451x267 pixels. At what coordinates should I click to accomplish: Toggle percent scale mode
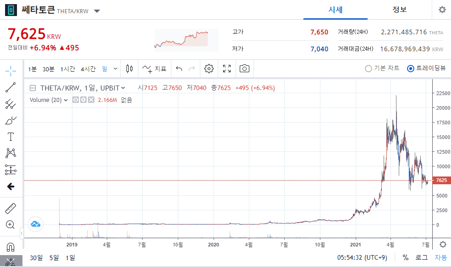[406, 257]
